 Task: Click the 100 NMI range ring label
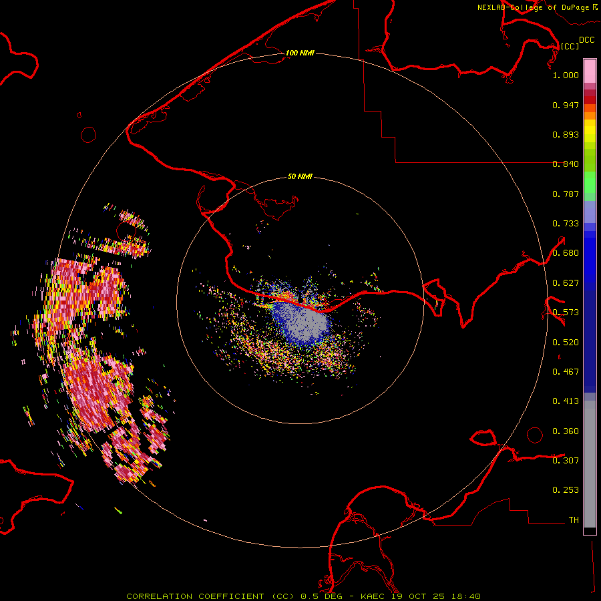pos(300,53)
